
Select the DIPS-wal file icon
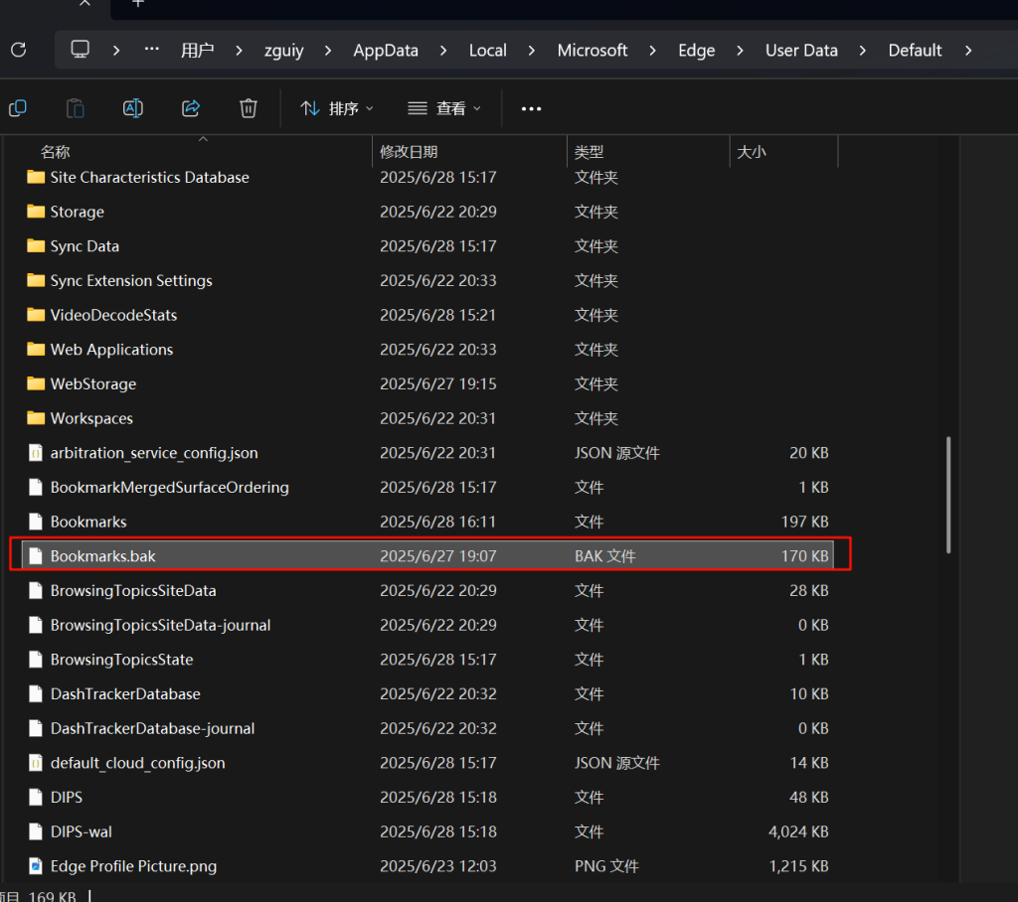(36, 831)
